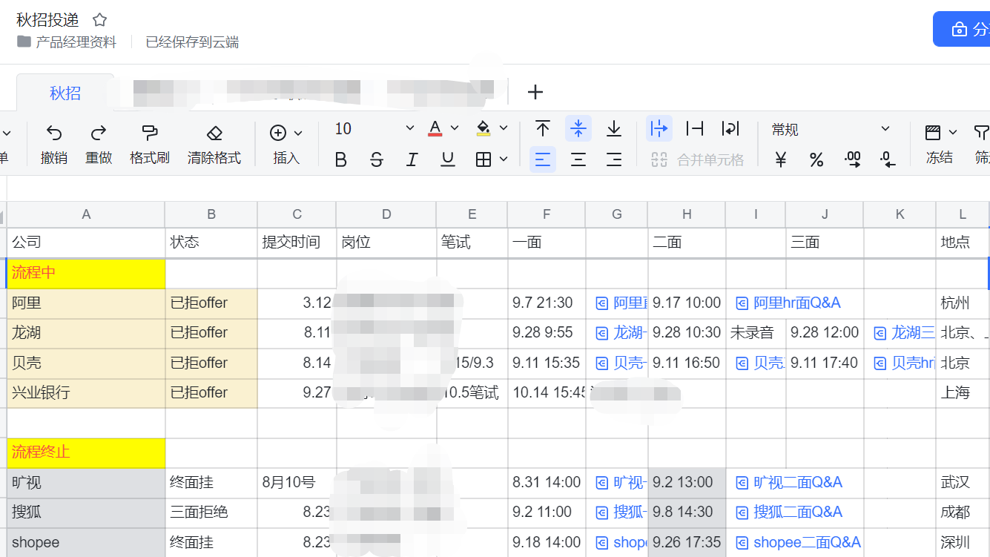This screenshot has height=557, width=990.
Task: Click the currency ¥ format icon
Action: [780, 159]
